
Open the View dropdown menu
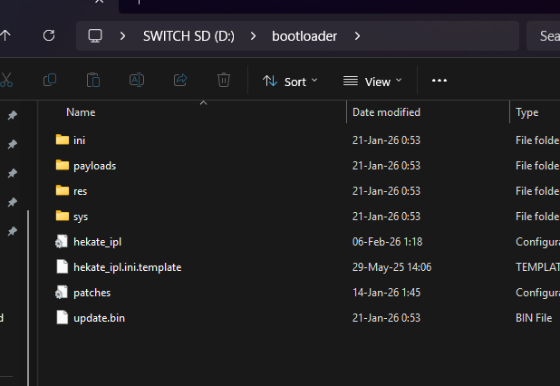[372, 82]
